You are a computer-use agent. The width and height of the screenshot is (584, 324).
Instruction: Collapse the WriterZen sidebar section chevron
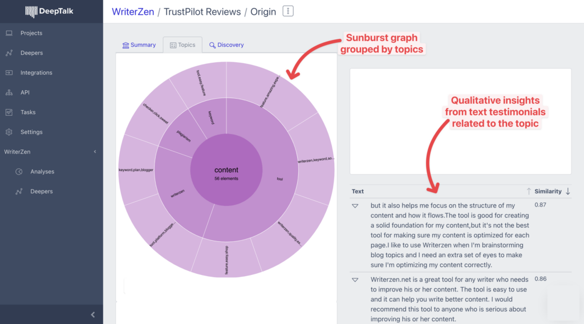[x=95, y=152]
